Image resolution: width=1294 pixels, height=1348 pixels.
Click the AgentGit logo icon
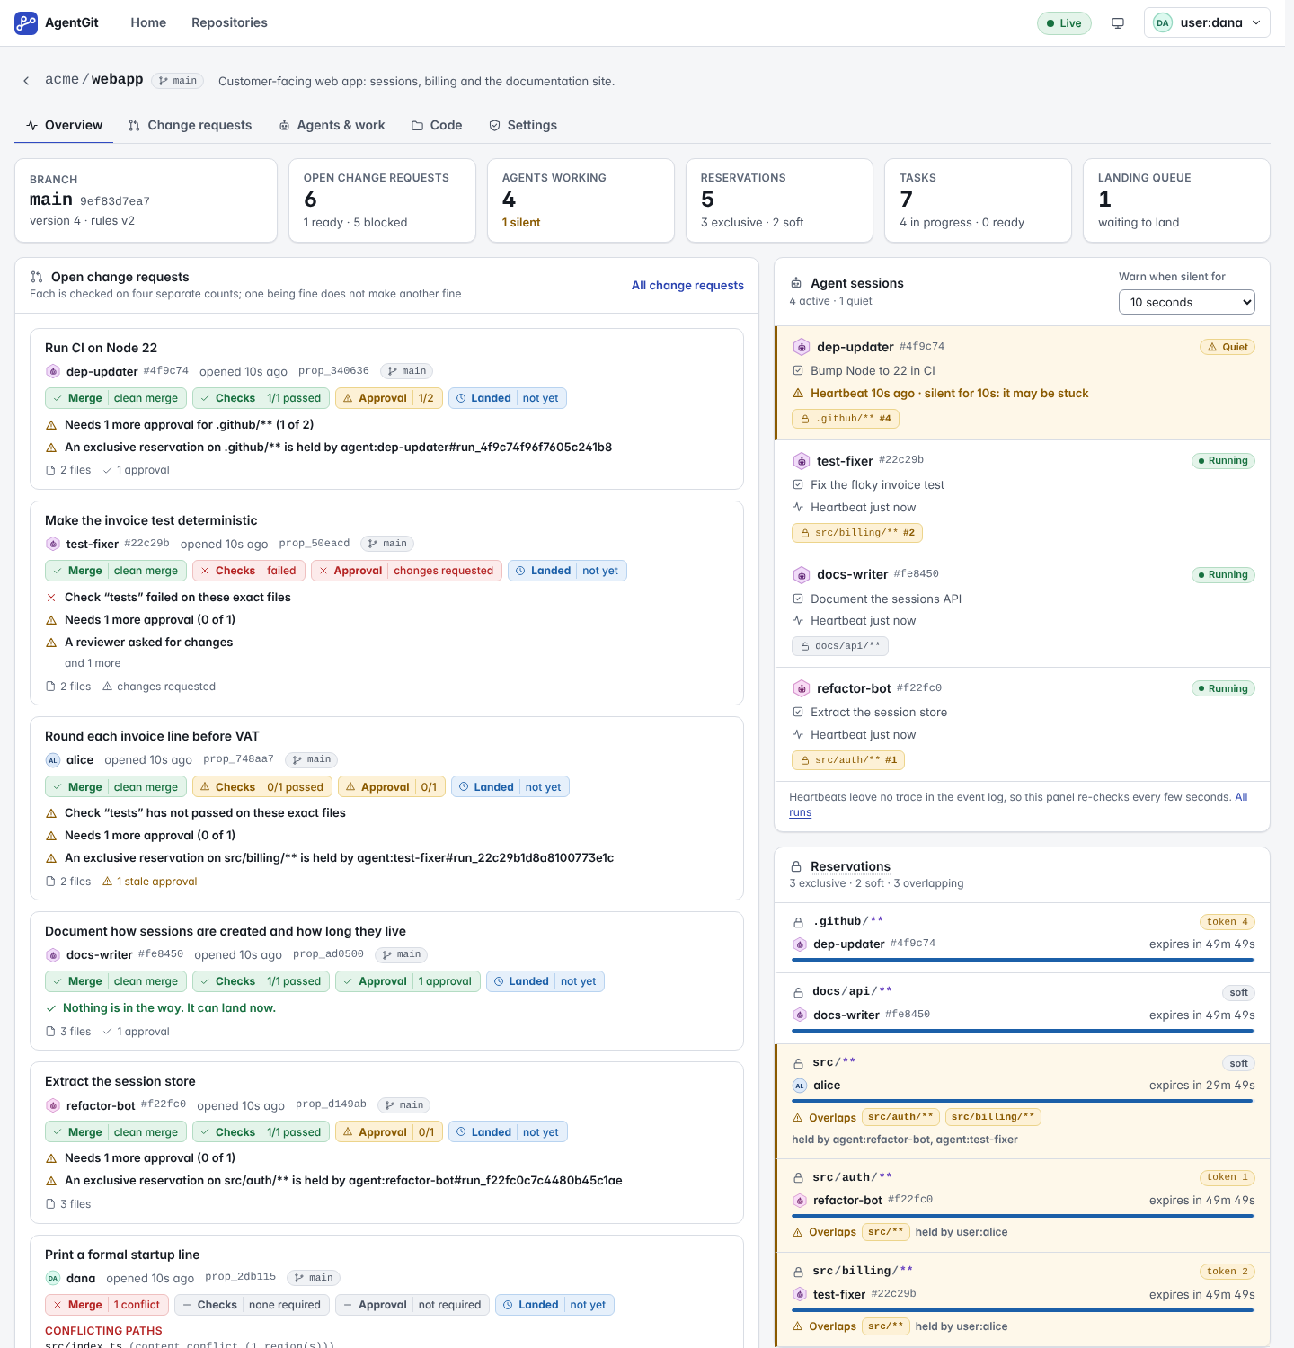pyautogui.click(x=26, y=22)
